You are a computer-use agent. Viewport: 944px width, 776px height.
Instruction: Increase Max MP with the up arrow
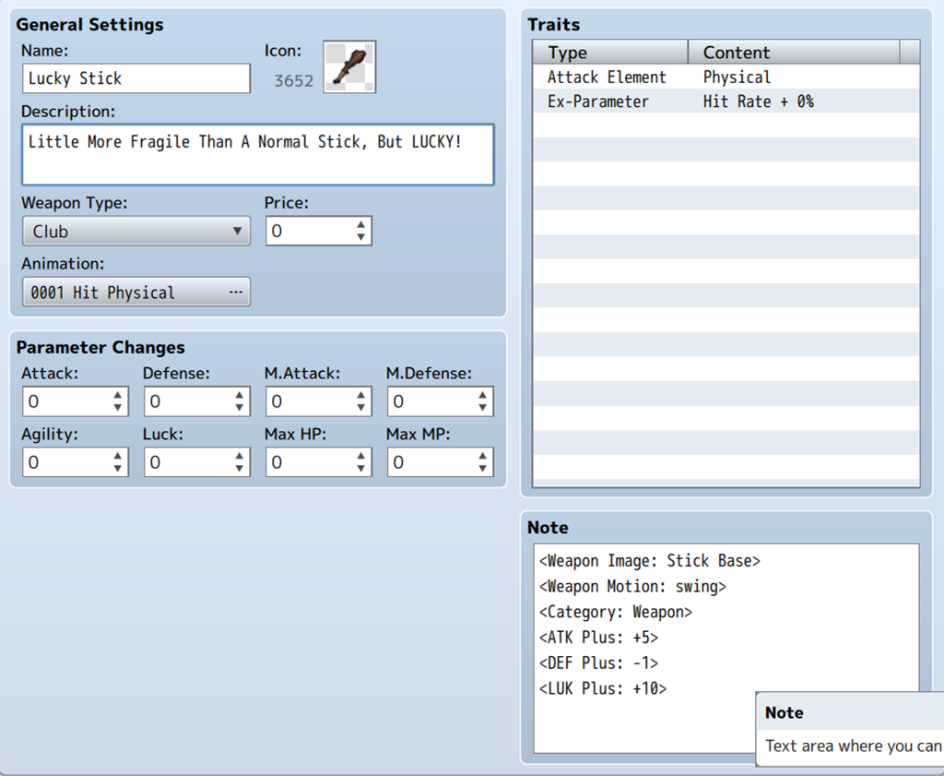coord(483,456)
